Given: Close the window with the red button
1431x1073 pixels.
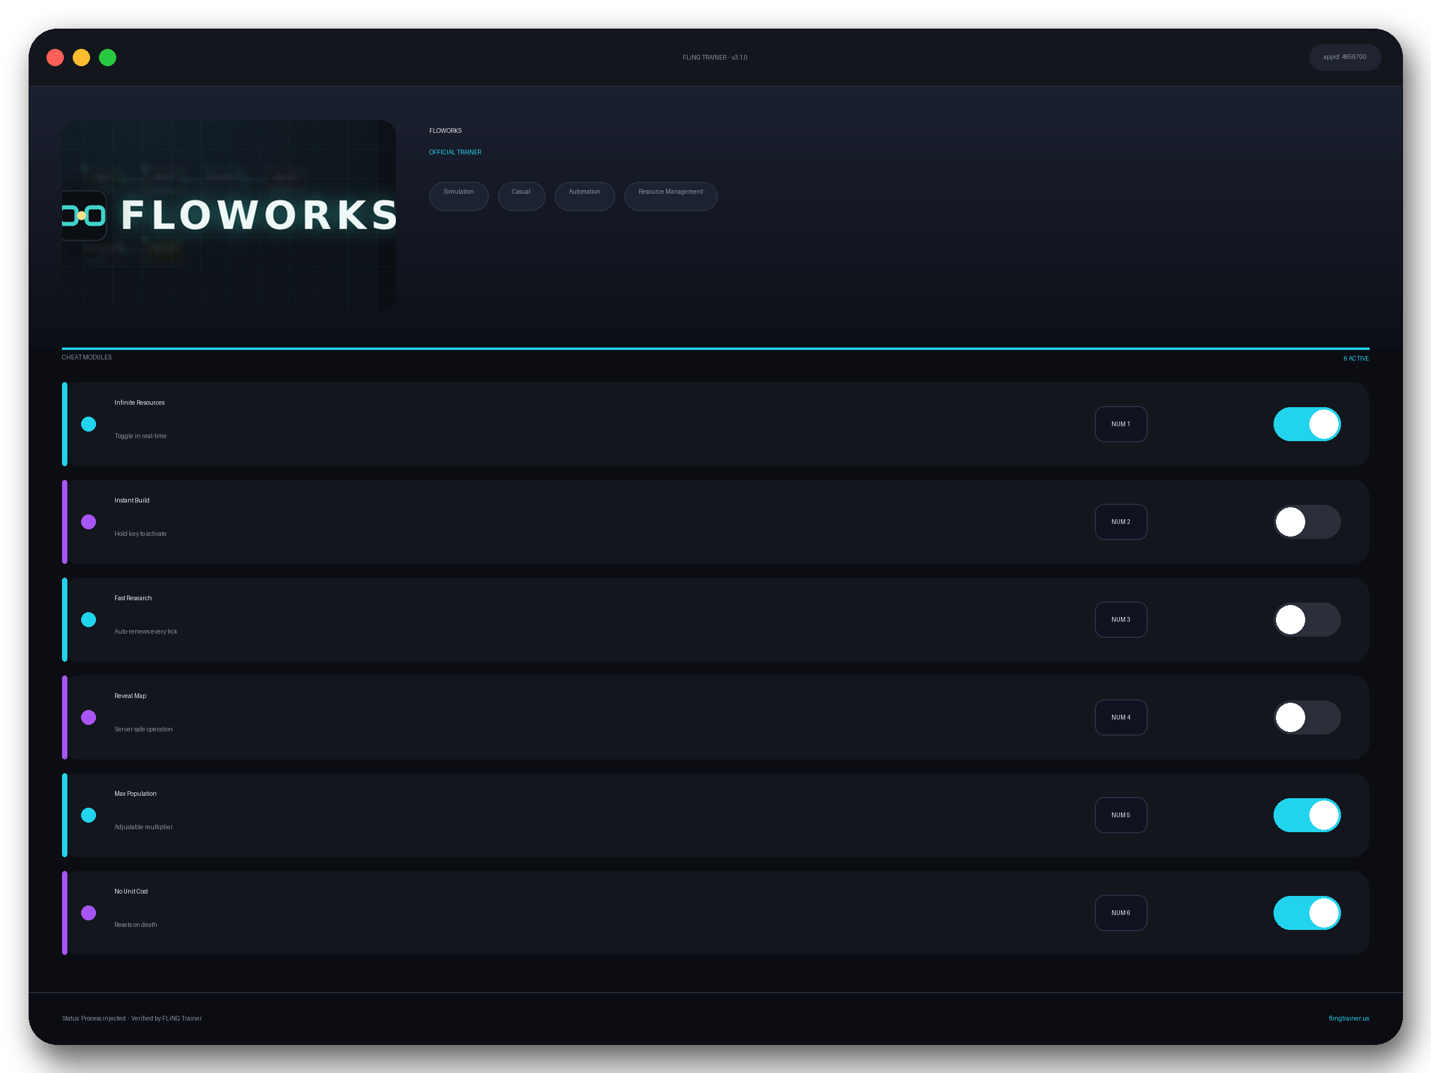Looking at the screenshot, I should [x=55, y=58].
